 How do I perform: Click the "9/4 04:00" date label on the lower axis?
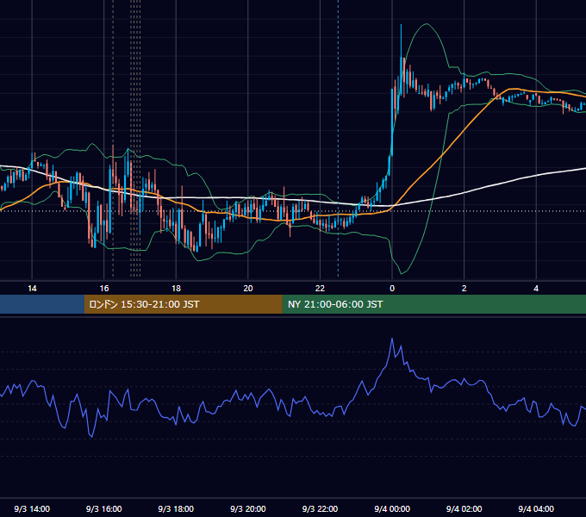click(x=536, y=509)
